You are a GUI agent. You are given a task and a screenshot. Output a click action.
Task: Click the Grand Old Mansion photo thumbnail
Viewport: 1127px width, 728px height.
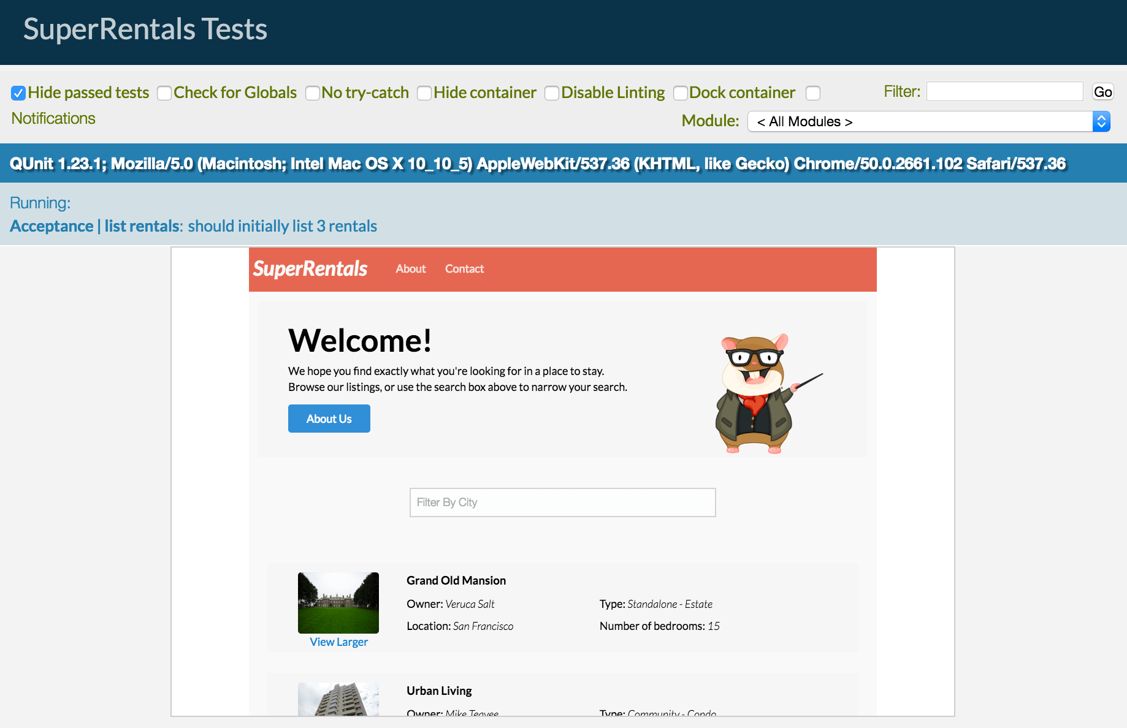[338, 602]
